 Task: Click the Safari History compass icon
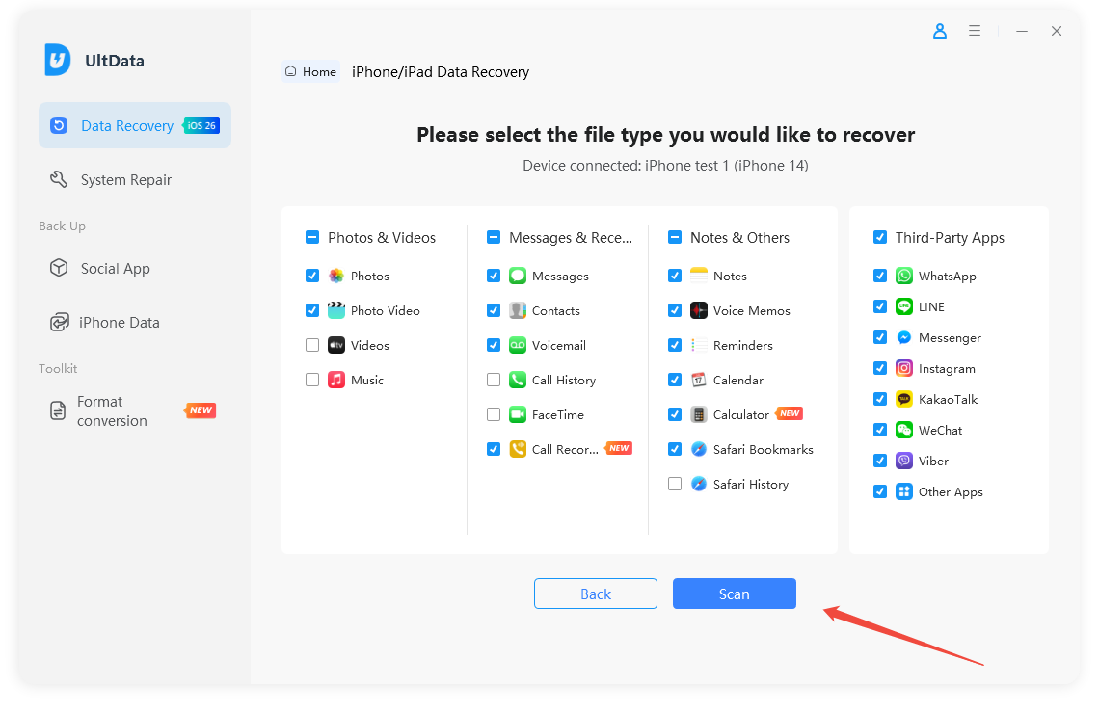pos(699,484)
